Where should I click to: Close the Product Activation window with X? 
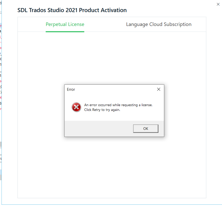(218, 4)
